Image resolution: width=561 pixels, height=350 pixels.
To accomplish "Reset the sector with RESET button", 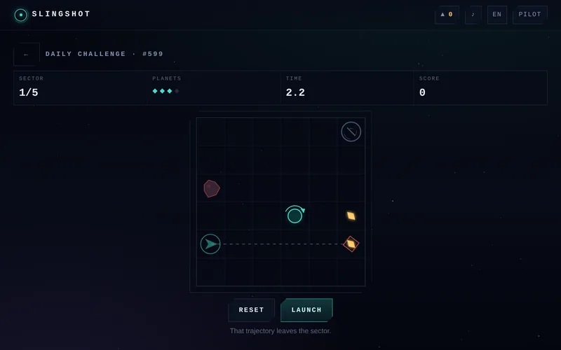I will tap(252, 310).
